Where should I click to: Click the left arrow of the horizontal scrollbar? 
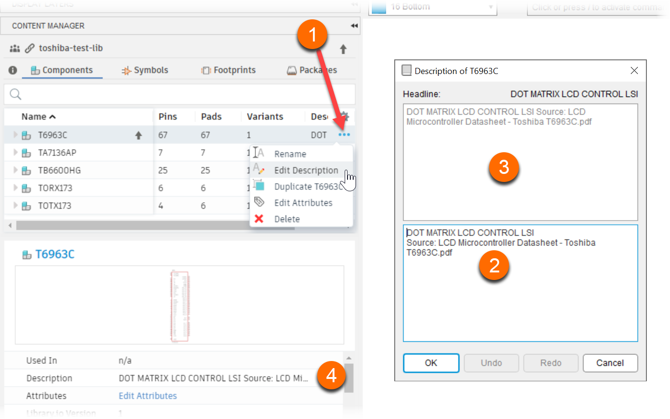10,226
